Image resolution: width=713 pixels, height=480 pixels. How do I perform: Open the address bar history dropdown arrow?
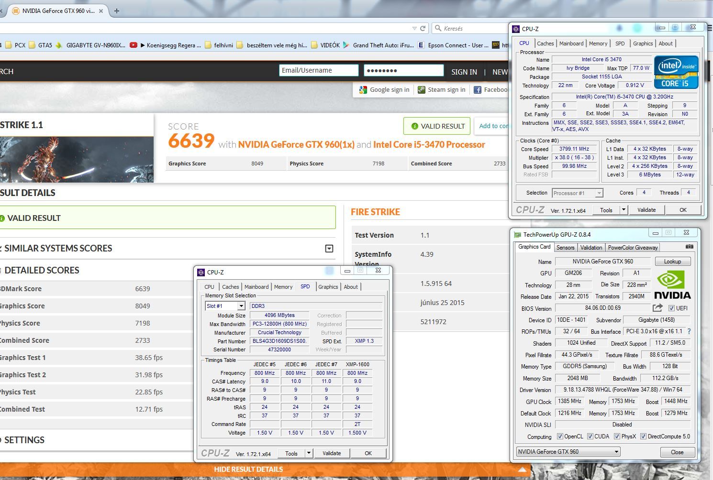(x=414, y=29)
